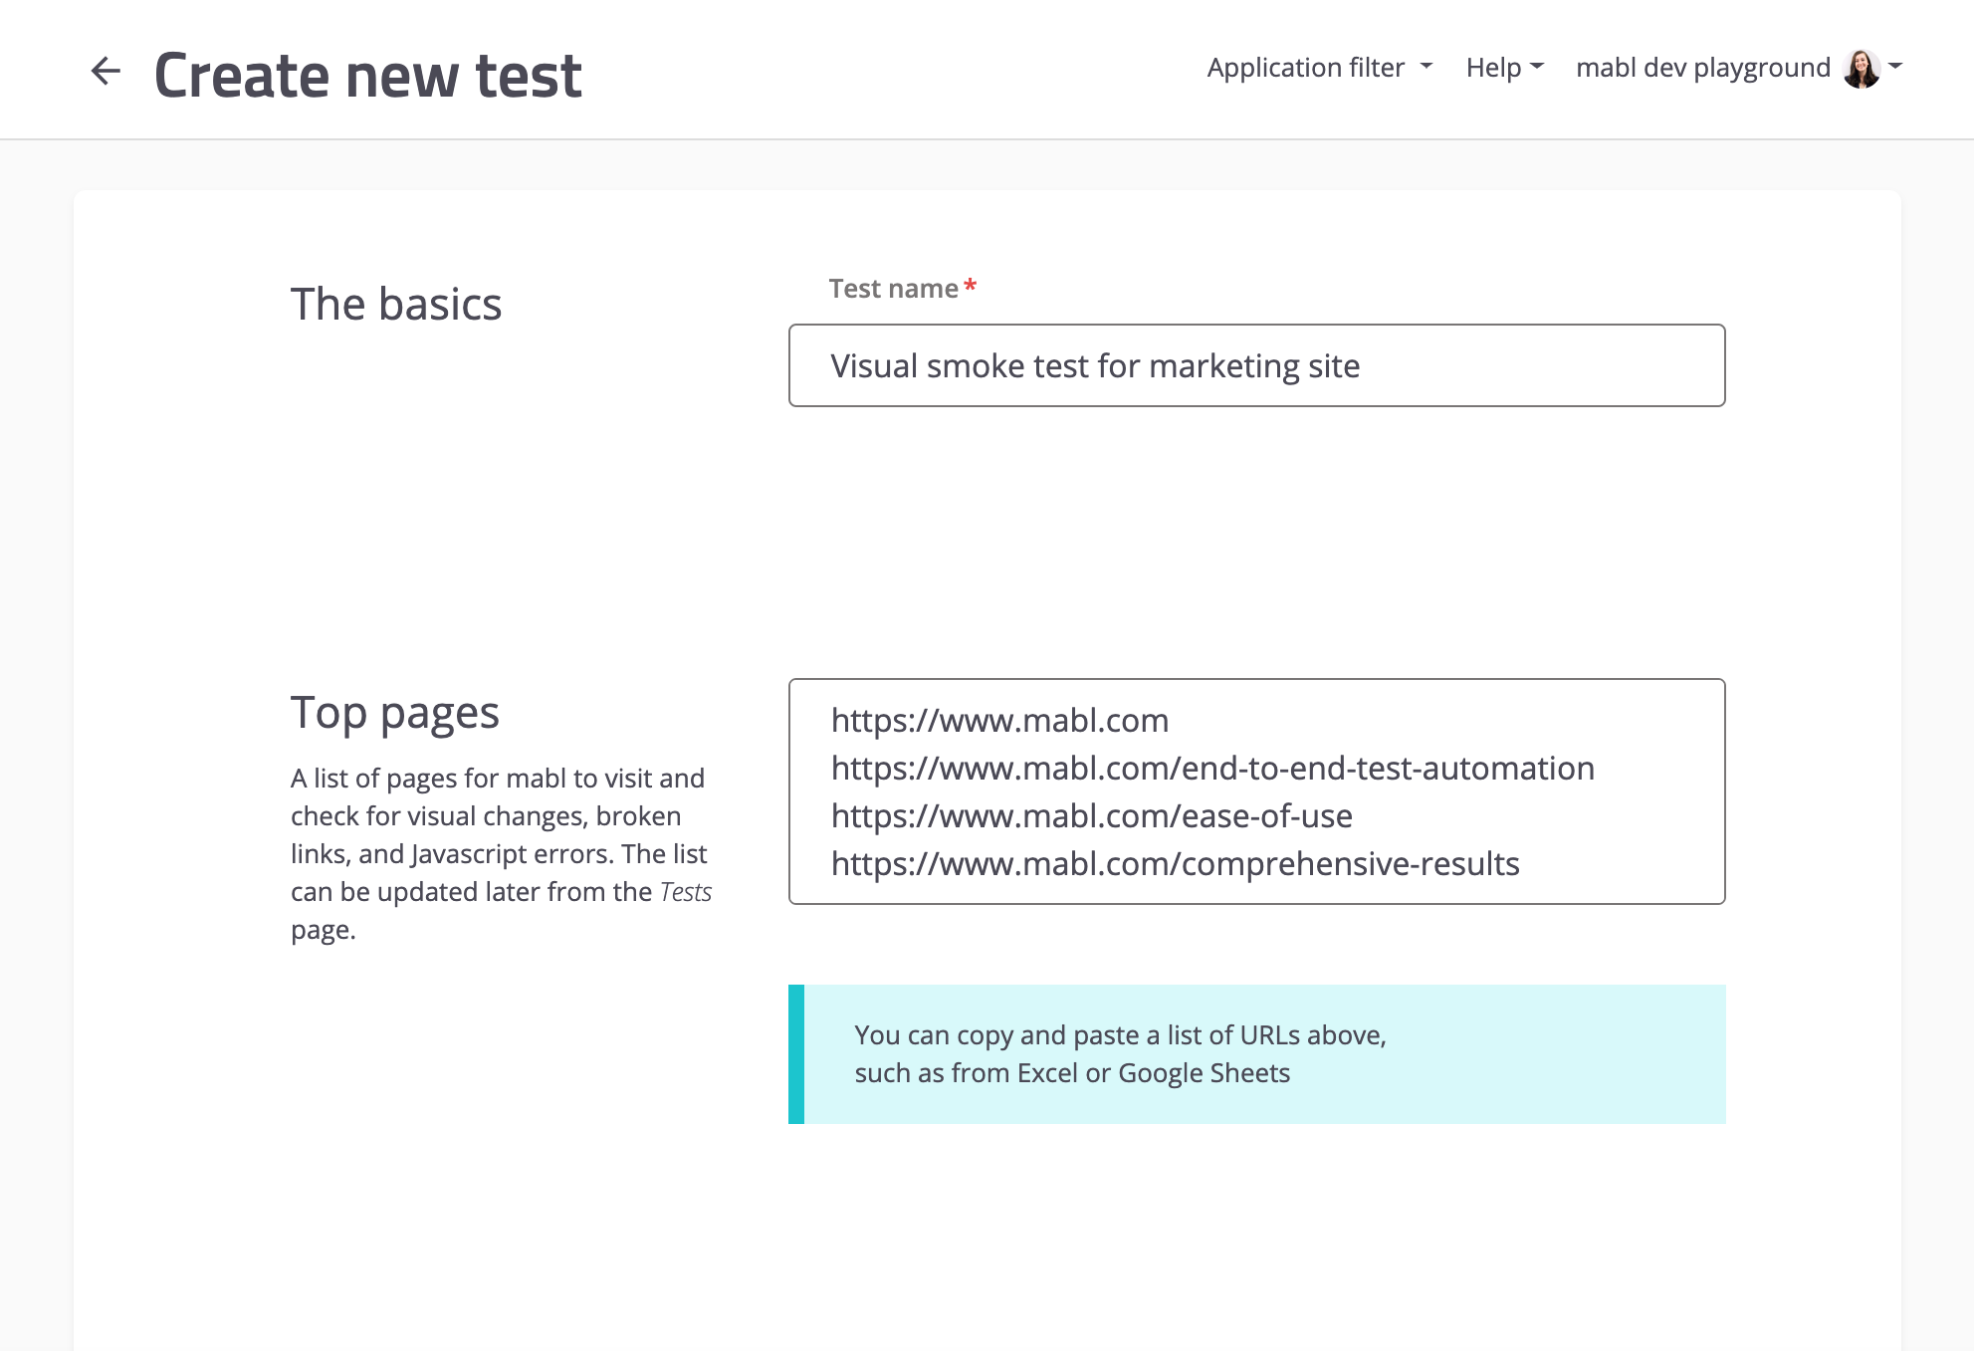Click the dropdown caret next to the avatar
1974x1351 pixels.
click(x=1895, y=66)
